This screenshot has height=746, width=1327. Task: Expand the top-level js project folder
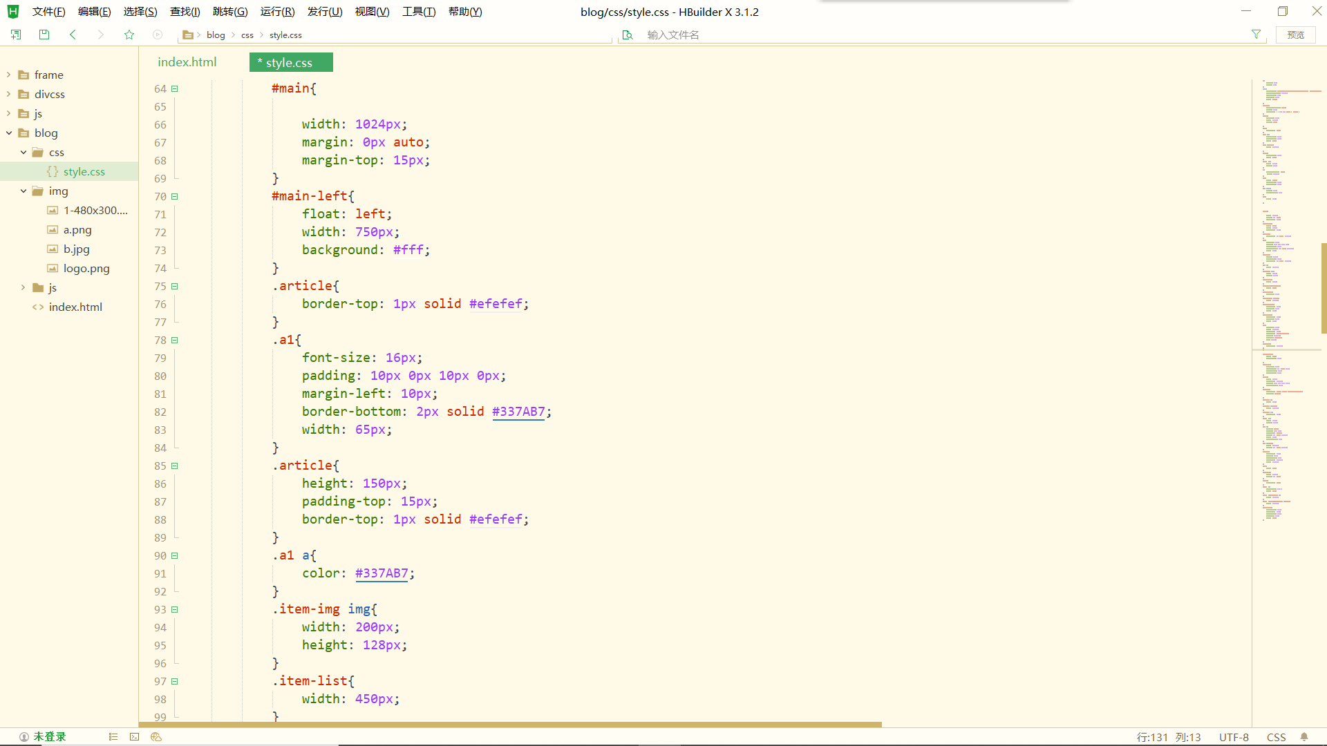coord(8,113)
